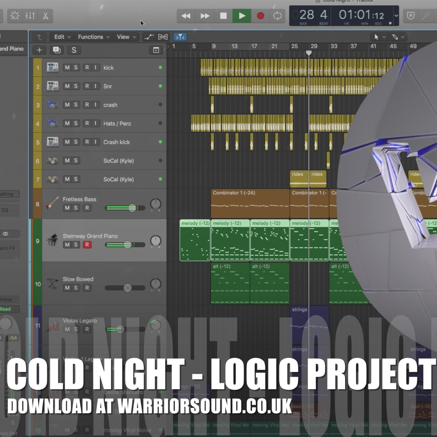The height and width of the screenshot is (437, 437).
Task: Open the pointer tool dropdown
Action: click(x=380, y=37)
